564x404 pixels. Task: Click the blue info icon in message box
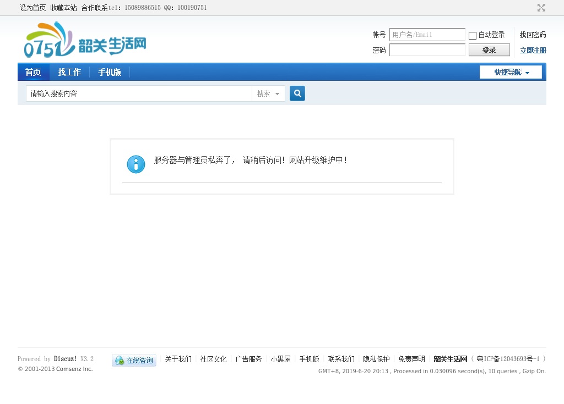click(x=136, y=164)
